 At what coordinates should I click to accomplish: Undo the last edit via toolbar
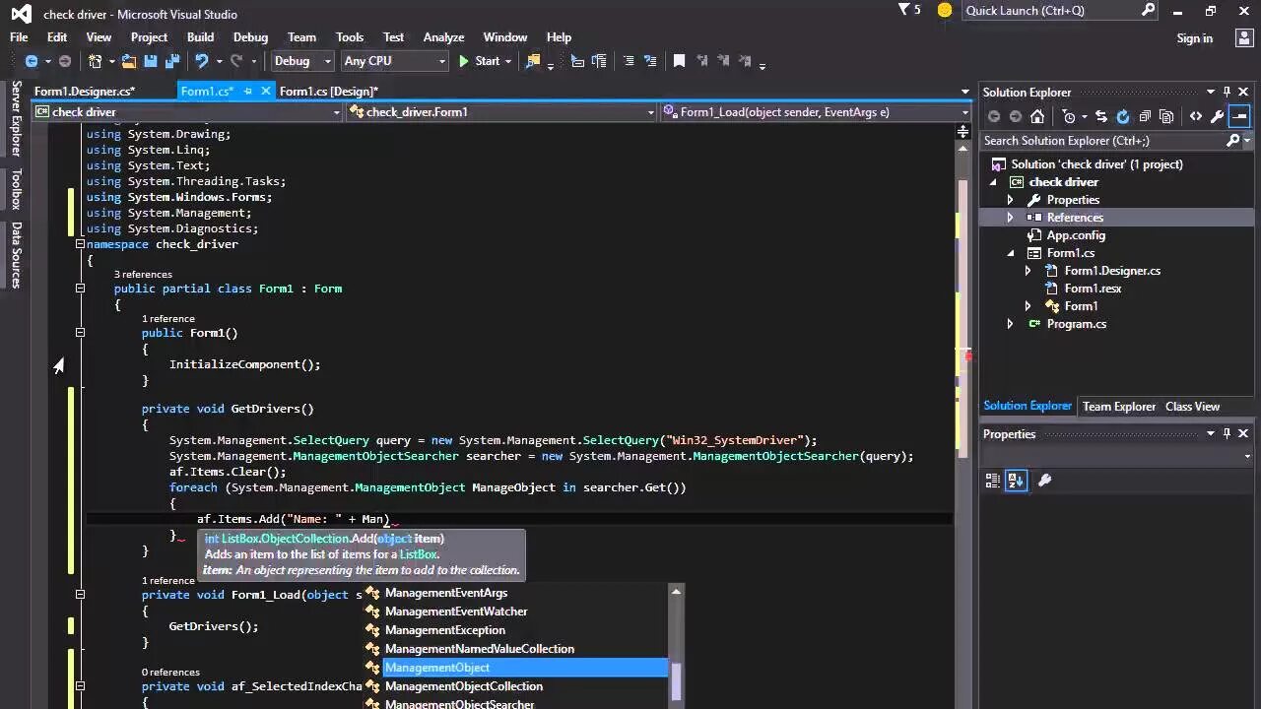point(201,61)
